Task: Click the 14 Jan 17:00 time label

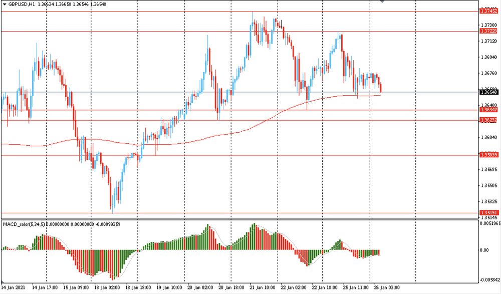Action: (x=45, y=287)
